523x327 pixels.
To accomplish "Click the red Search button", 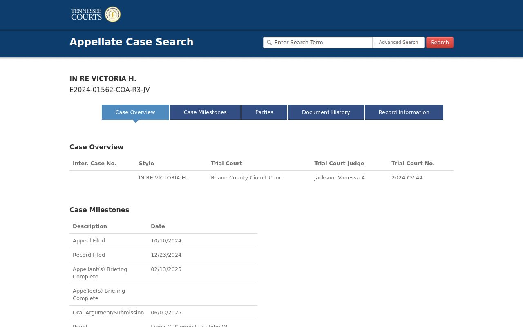I will click(440, 43).
